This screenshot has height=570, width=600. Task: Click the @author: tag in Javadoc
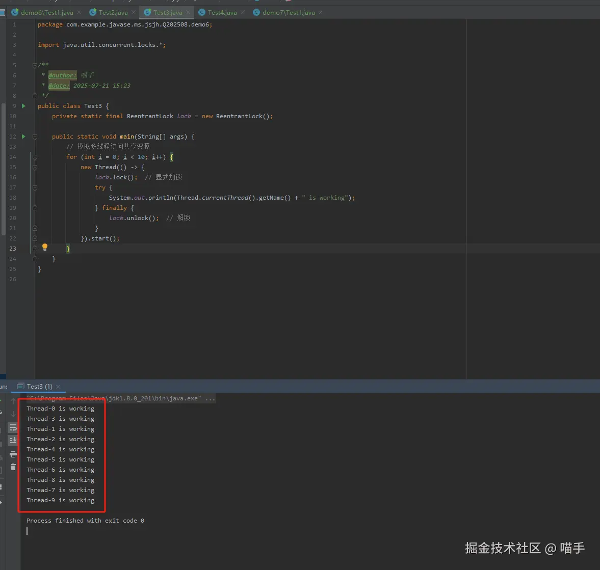coord(62,75)
